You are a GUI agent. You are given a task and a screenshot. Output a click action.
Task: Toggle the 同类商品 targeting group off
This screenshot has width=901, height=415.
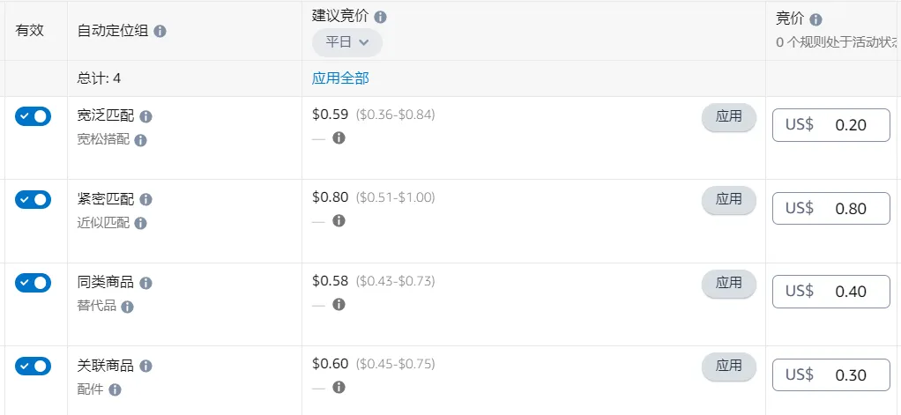pos(33,283)
